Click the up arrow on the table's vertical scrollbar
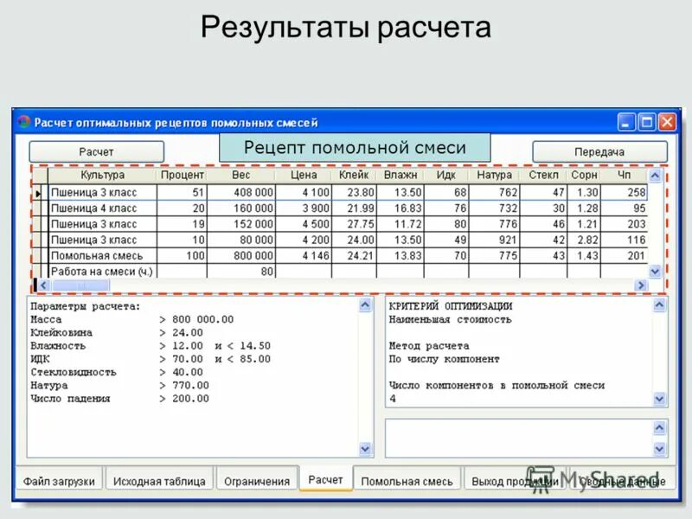 (x=654, y=176)
